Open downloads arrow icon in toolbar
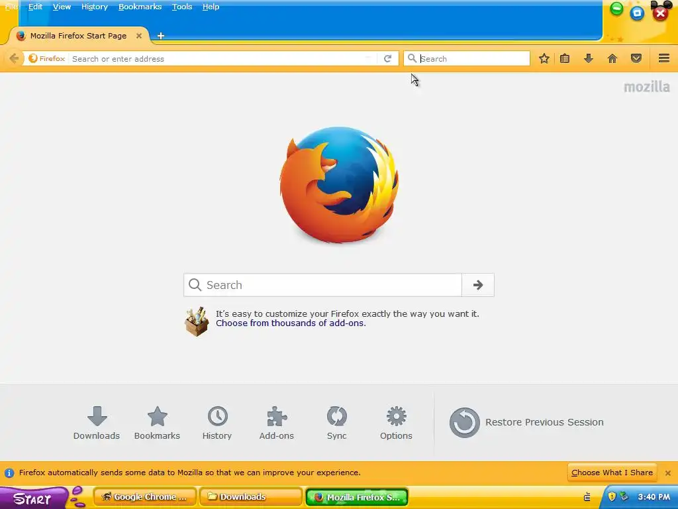This screenshot has width=678, height=509. (589, 58)
